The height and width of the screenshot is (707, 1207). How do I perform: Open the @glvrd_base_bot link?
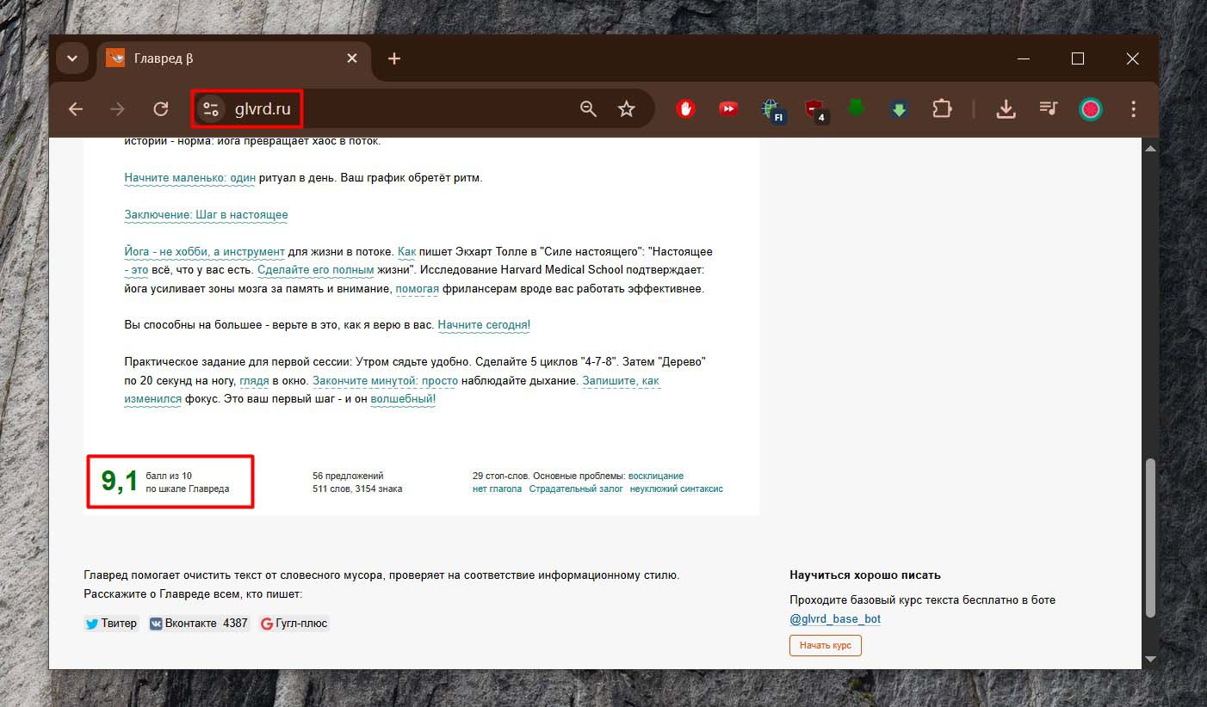834,619
